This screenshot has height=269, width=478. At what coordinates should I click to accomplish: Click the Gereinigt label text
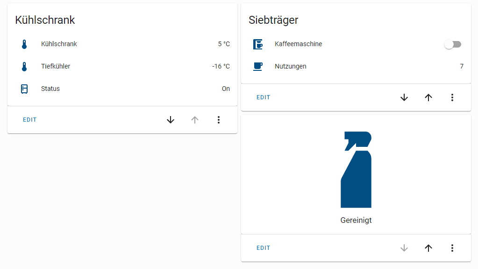pos(356,221)
